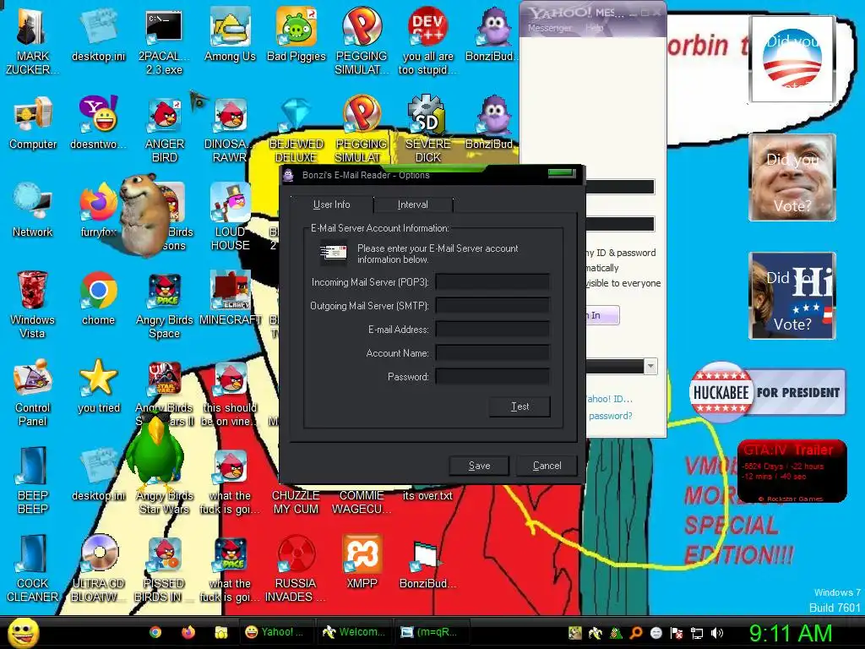Select the 'its over.txt' file label
The width and height of the screenshot is (865, 649).
click(427, 495)
